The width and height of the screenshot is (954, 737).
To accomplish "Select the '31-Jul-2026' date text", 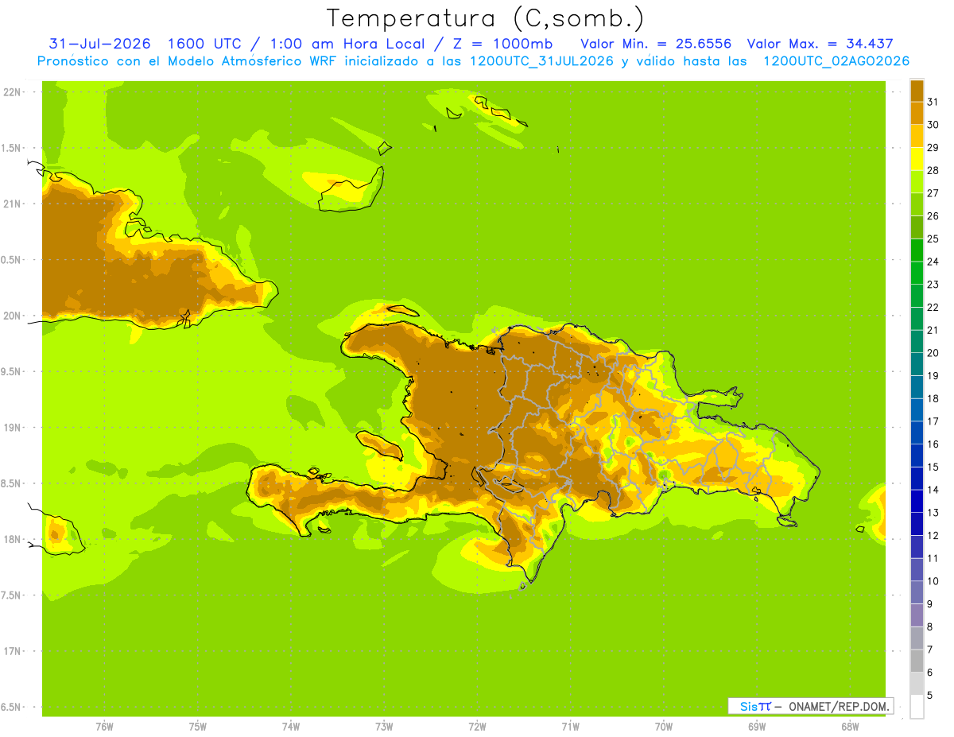I will coord(100,44).
